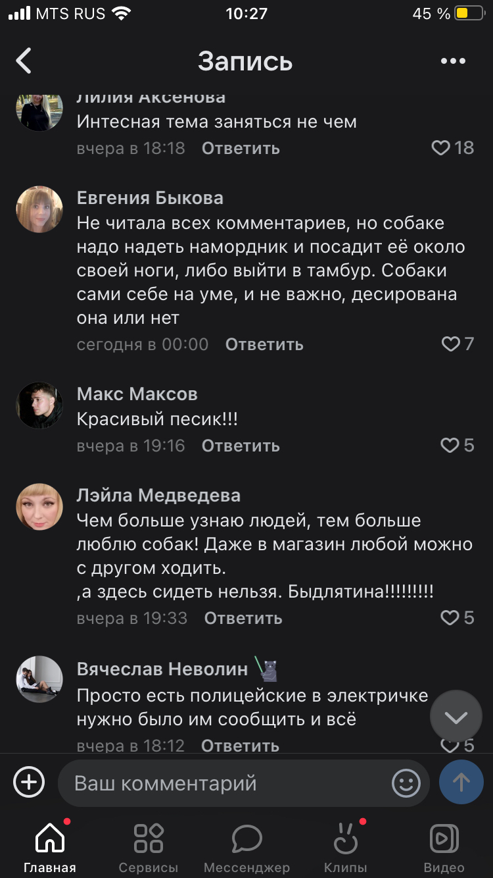Image resolution: width=493 pixels, height=878 pixels.
Task: Open the three-dot post options menu
Action: [453, 61]
